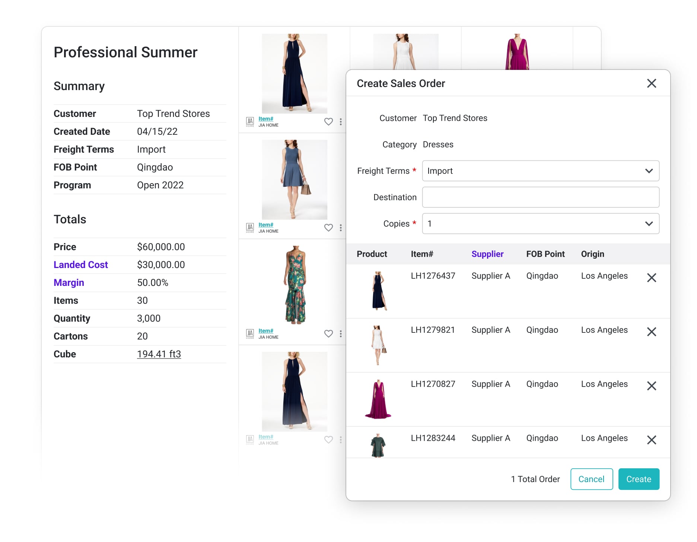Viewport: 697px width, 542px height.
Task: Click the FOB Point column header
Action: click(x=545, y=254)
